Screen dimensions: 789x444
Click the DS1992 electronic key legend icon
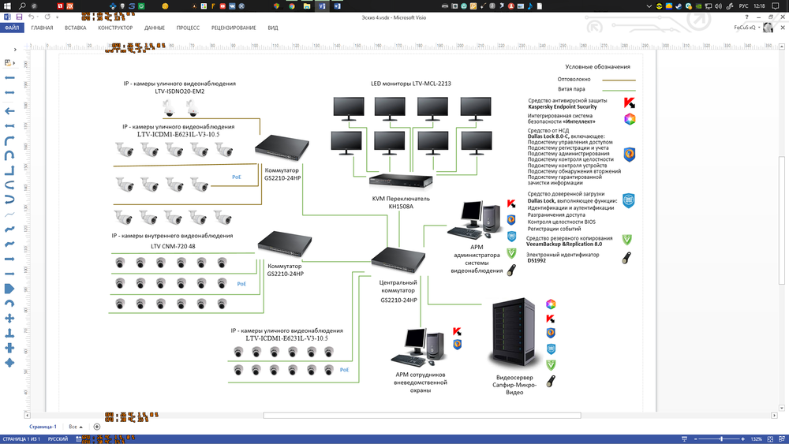tap(626, 258)
